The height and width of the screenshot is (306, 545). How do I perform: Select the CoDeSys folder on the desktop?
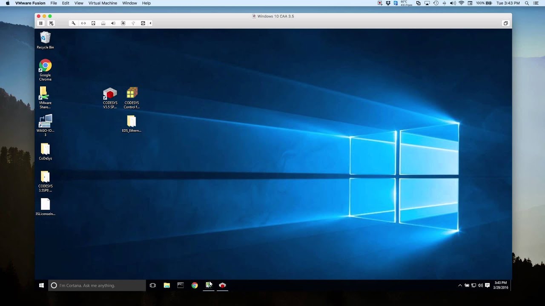(45, 152)
